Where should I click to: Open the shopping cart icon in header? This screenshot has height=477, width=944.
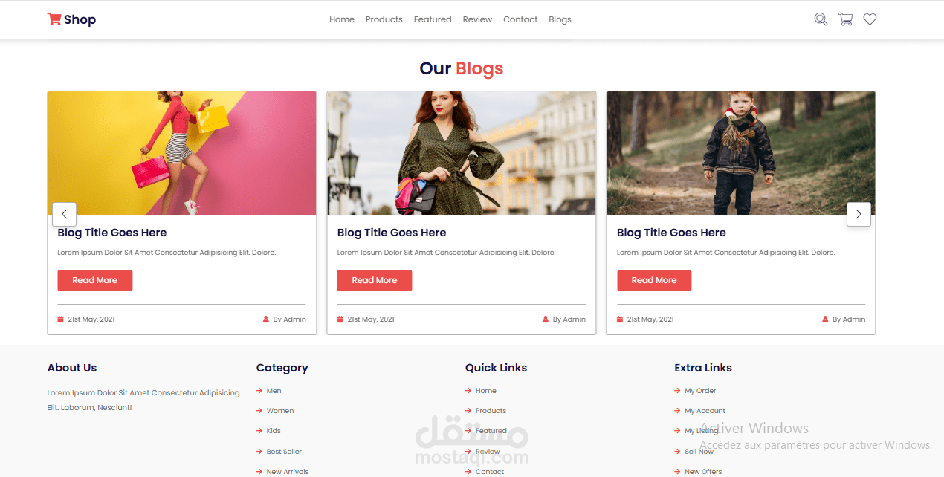pos(845,19)
